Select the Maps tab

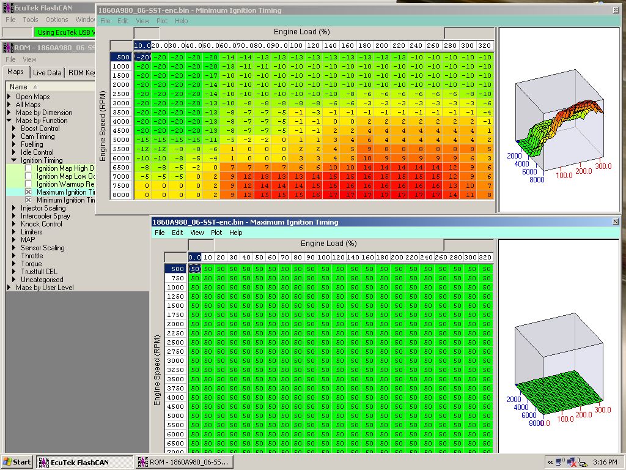click(x=15, y=72)
